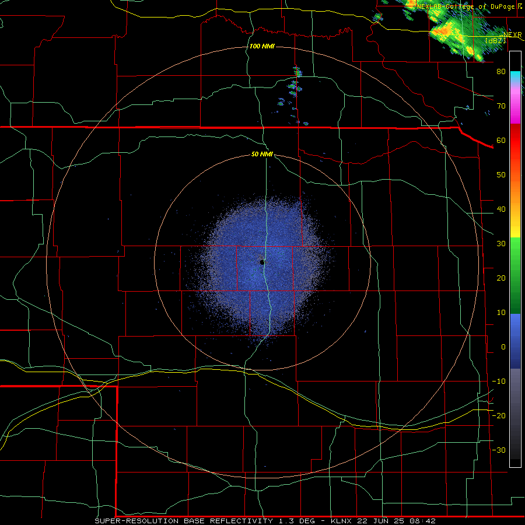Click the black radar site dot at the center
The width and height of the screenshot is (525, 525).
262,262
